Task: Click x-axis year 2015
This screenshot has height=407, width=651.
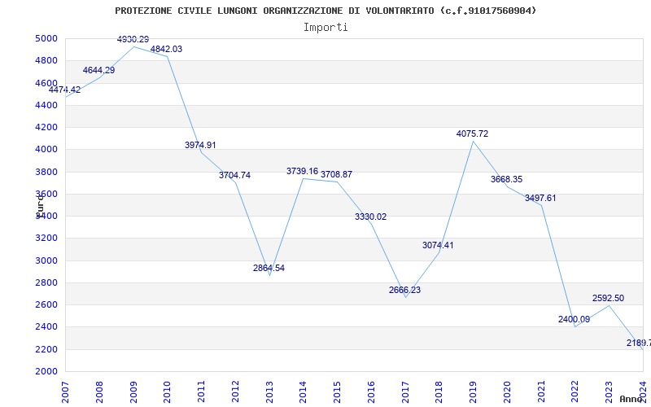Action: tap(337, 392)
